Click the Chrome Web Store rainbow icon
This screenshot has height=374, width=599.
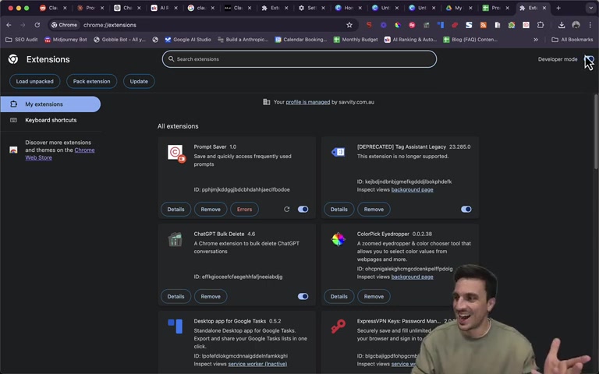[13, 150]
